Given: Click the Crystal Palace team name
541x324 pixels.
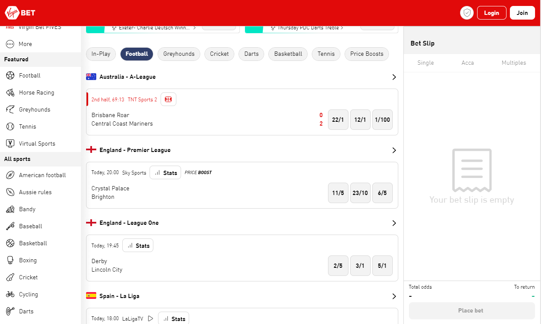Looking at the screenshot, I should (x=110, y=188).
